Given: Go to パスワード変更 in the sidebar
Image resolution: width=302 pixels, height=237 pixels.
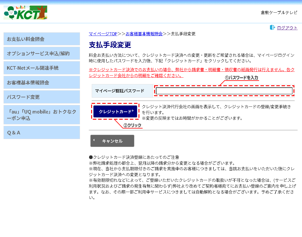Looking at the screenshot, I should tap(41, 97).
